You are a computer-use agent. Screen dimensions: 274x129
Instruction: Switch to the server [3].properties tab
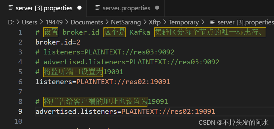(43, 8)
